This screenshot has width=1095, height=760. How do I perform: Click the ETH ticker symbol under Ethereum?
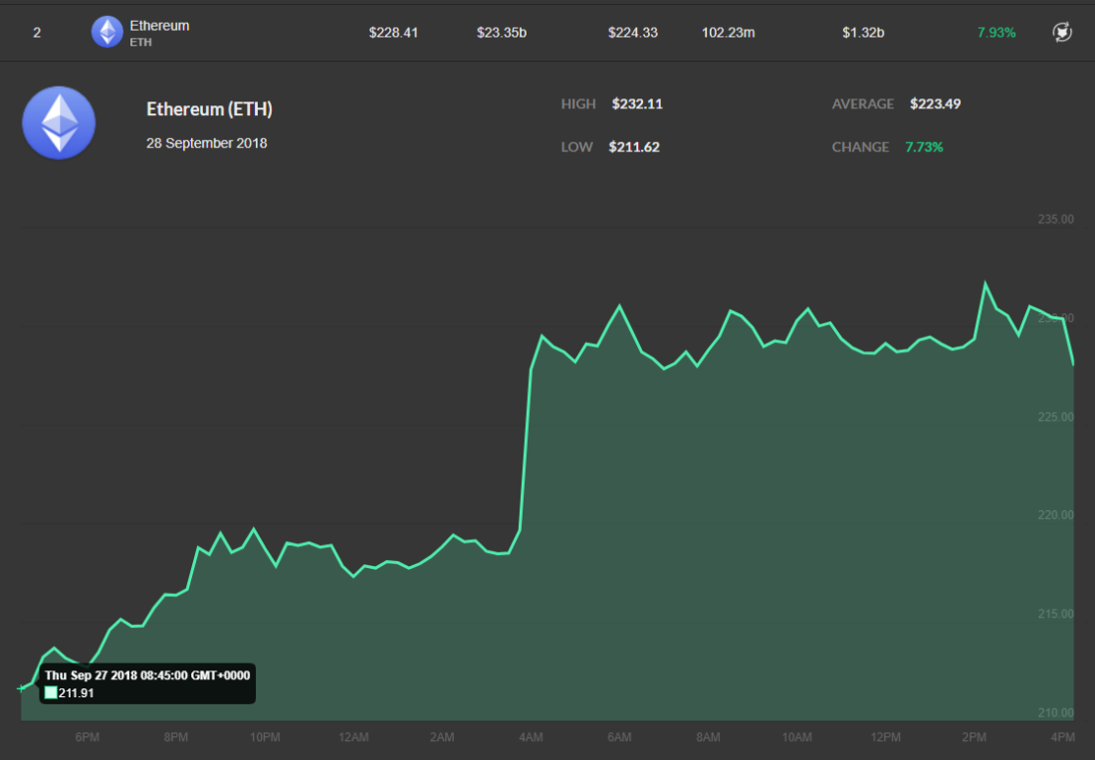[140, 42]
